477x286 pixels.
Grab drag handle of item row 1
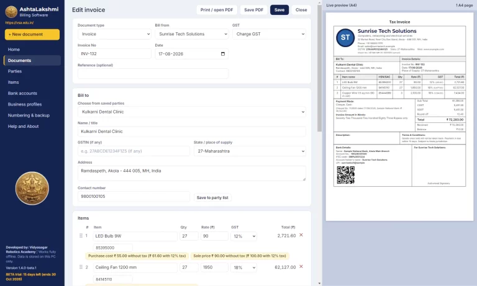click(x=81, y=236)
